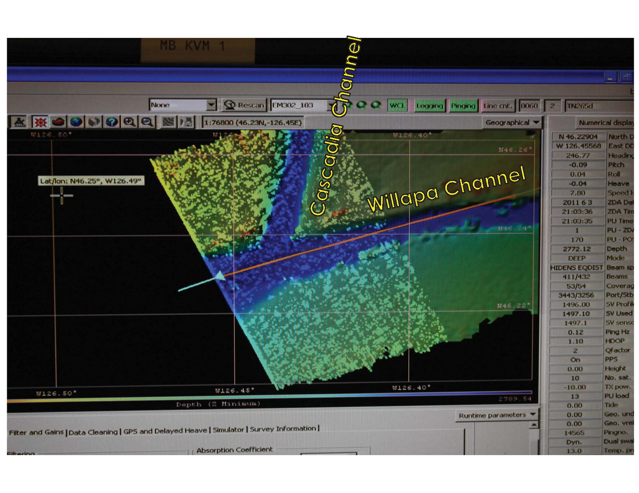
Task: Click the coverage value 53/54
Action: [x=577, y=286]
